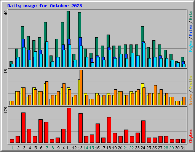Click the 'Pages' legend label
195x152 pixels.
coord(191,46)
